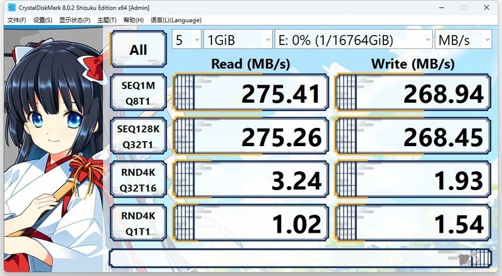Open the 帮助(H) menu
502x276 pixels.
[134, 20]
